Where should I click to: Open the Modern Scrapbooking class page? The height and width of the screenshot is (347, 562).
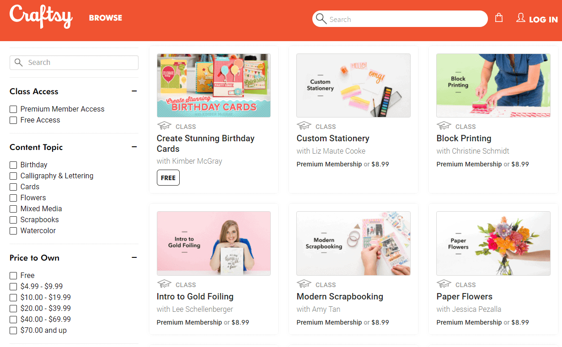coord(340,296)
